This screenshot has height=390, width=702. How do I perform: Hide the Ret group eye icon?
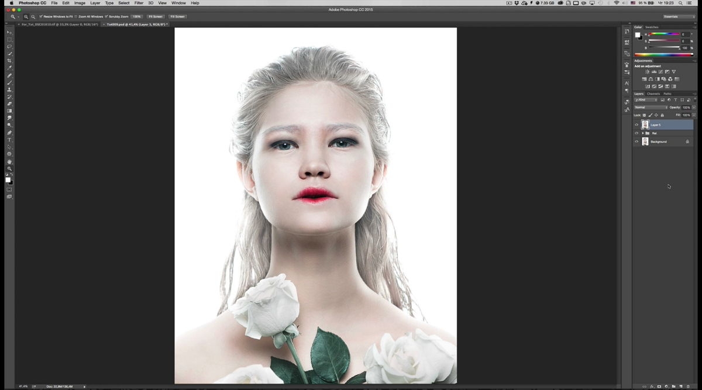636,133
